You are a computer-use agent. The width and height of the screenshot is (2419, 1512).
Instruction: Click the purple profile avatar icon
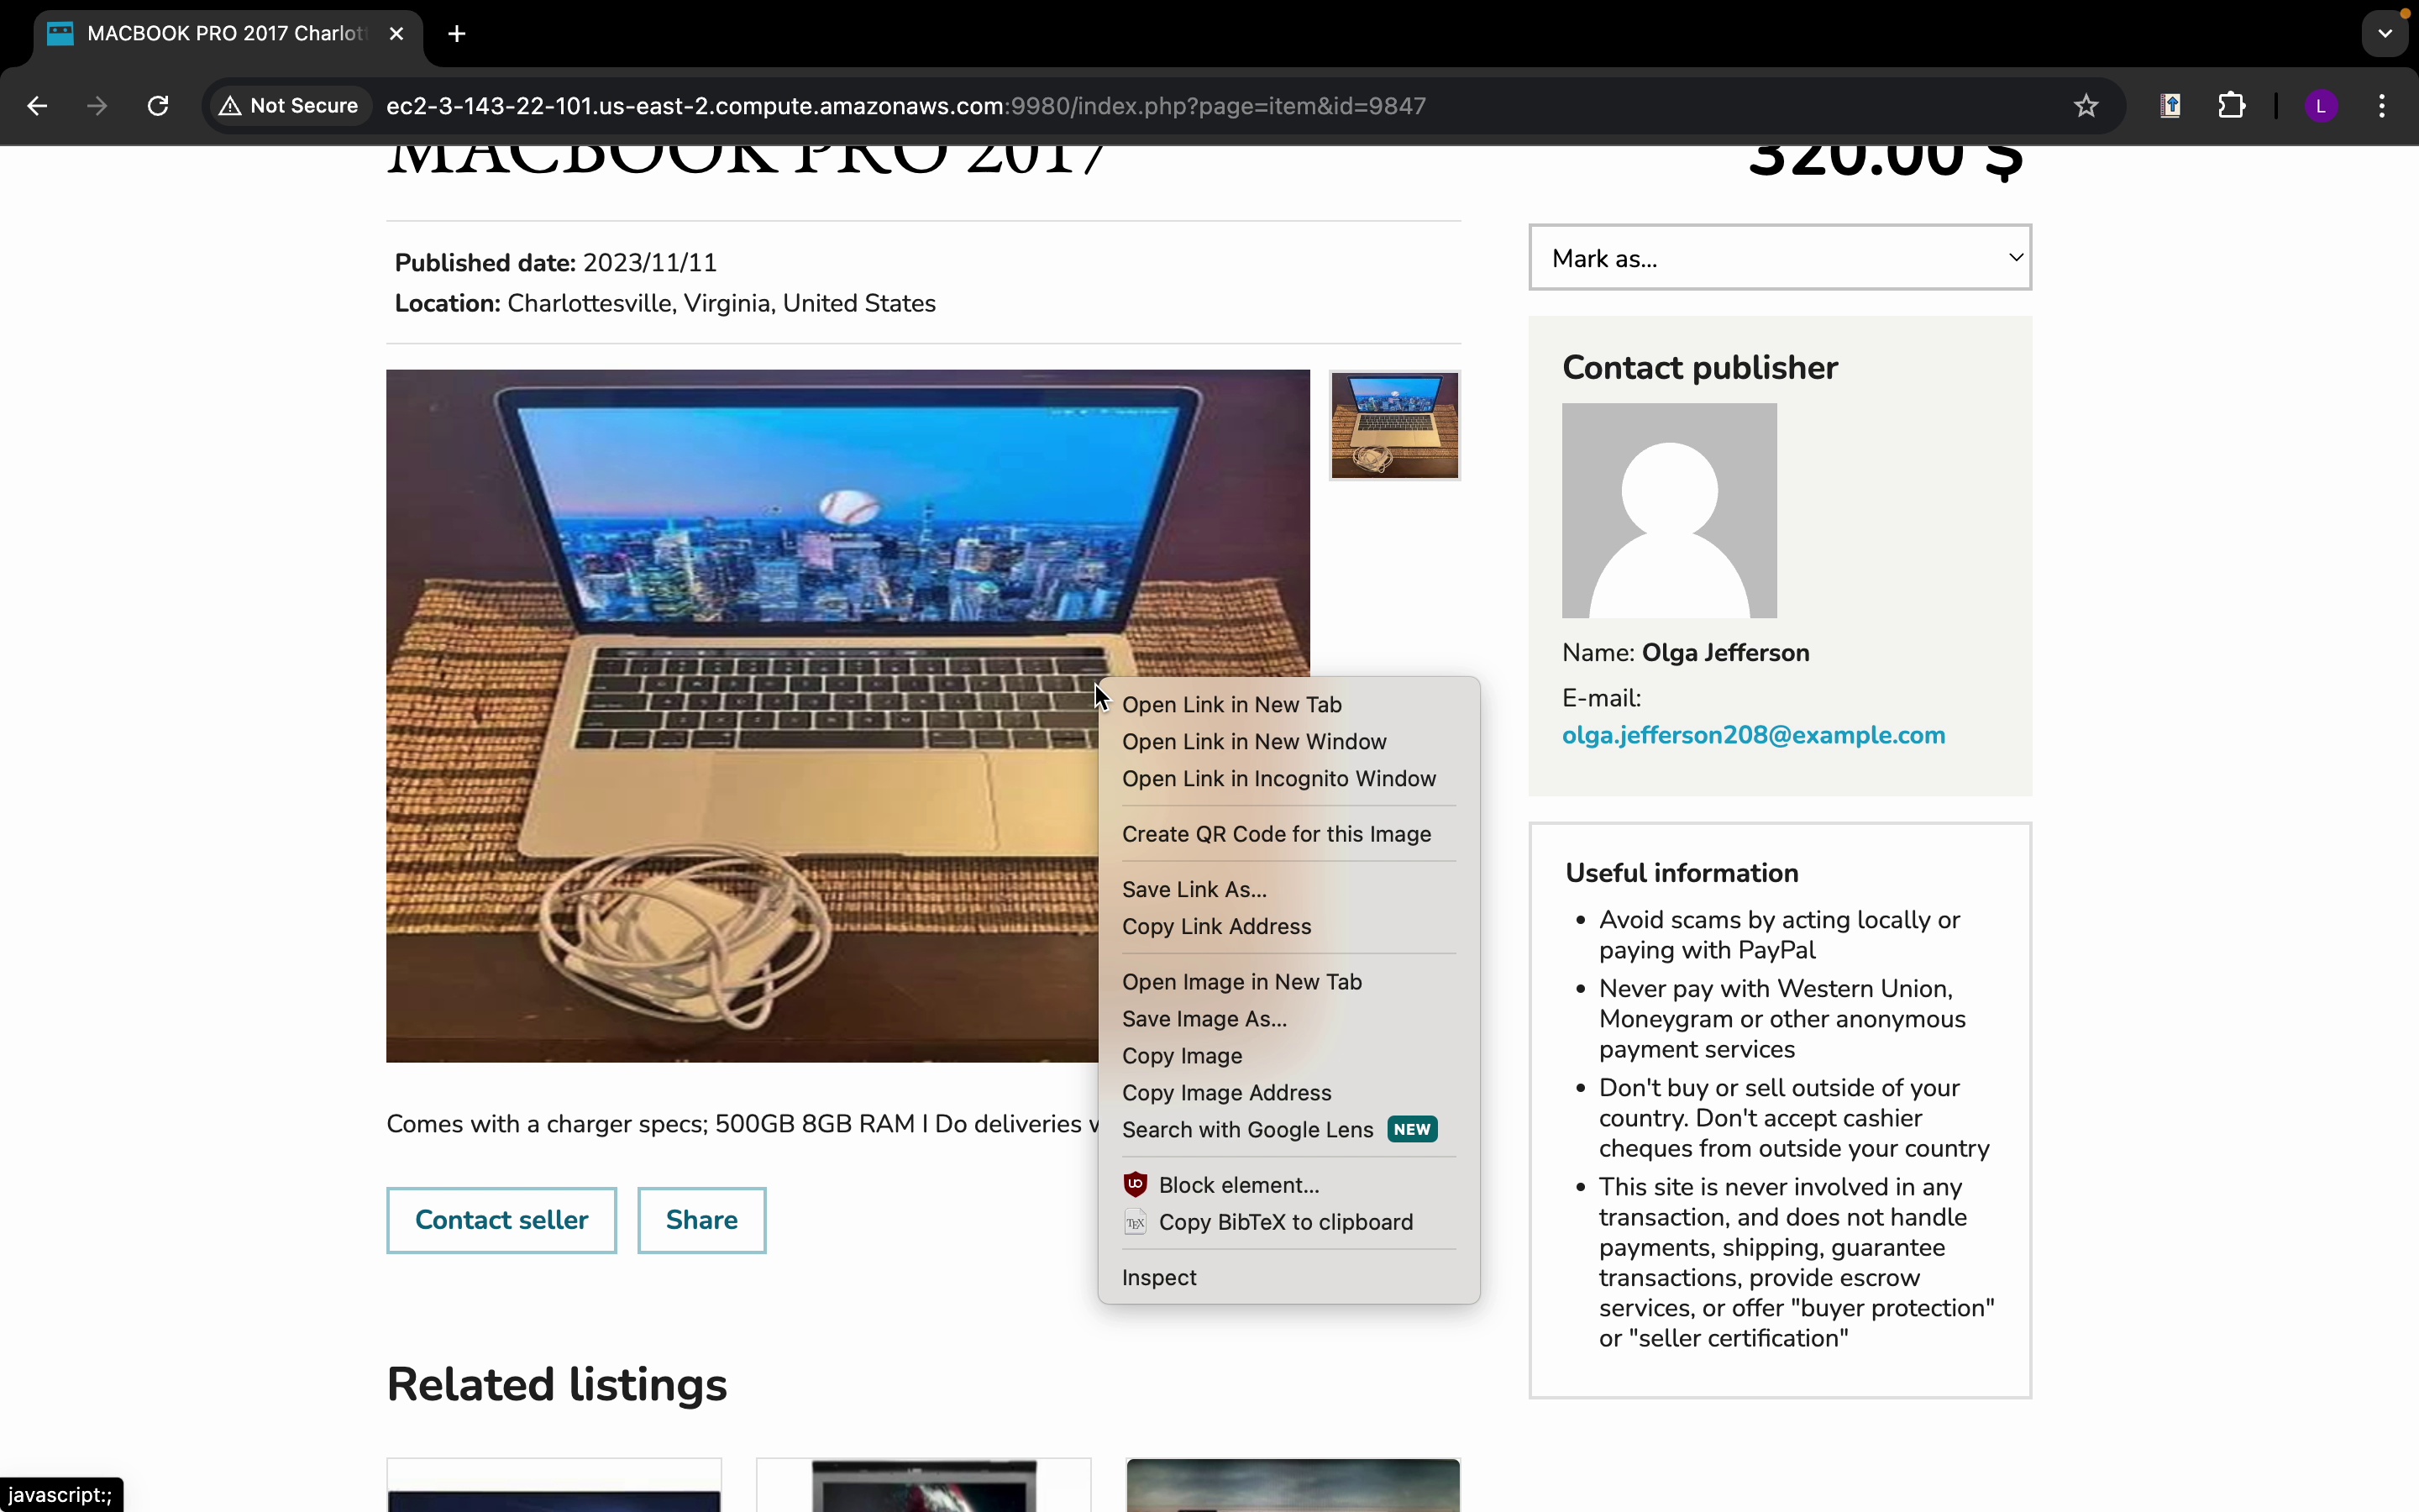(x=2321, y=106)
